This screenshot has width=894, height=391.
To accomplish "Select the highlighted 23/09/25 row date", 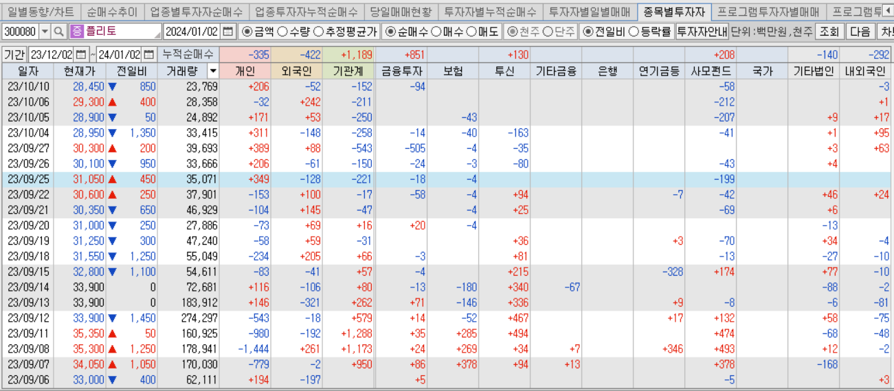I will [x=28, y=178].
